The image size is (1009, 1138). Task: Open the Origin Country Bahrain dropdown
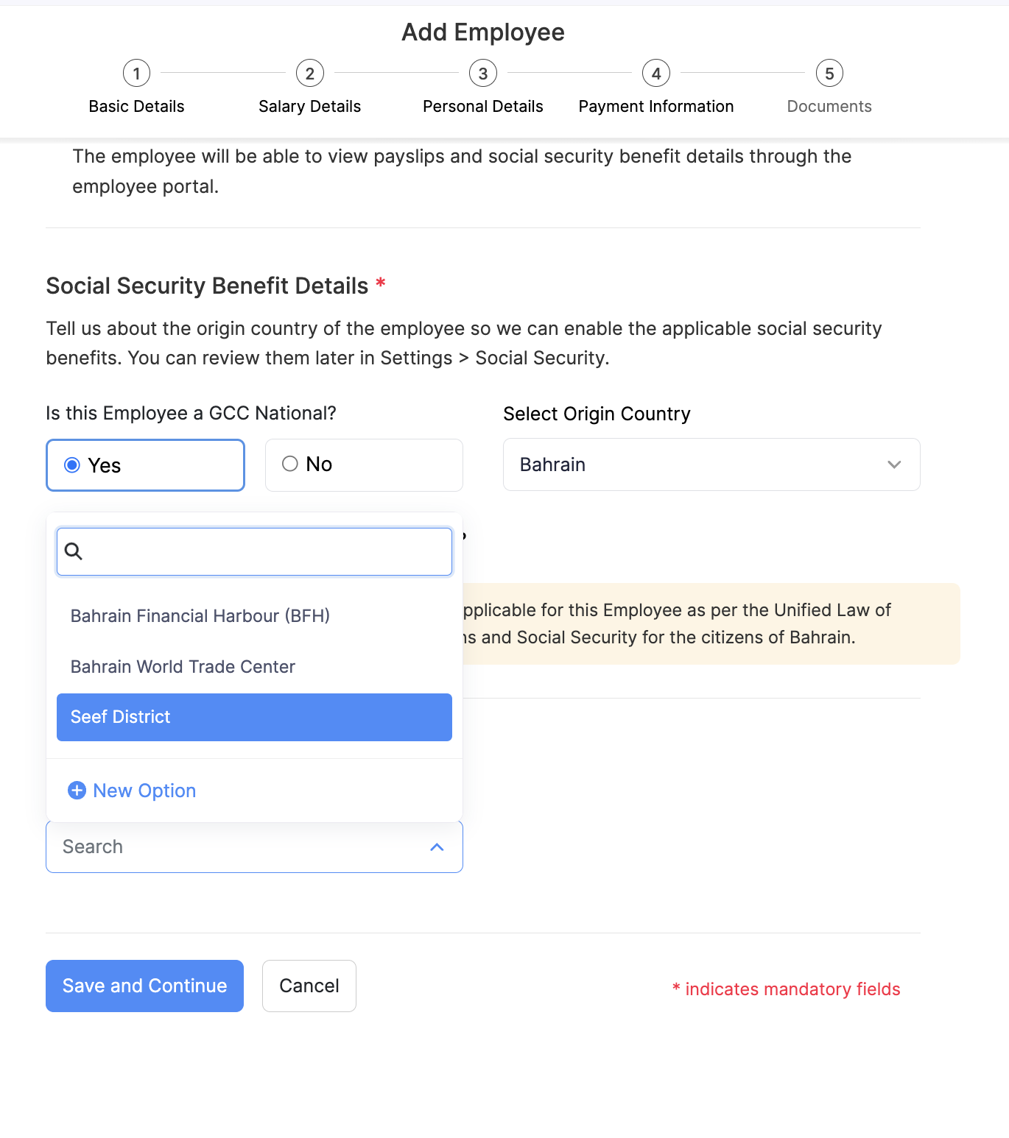tap(711, 464)
